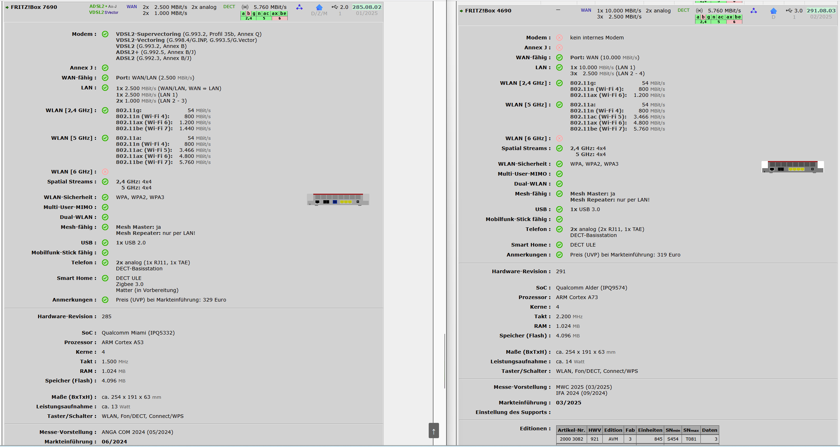Screen dimensions: 840x447
Task: Click the Edition column header in Editionen table
Action: (613, 430)
